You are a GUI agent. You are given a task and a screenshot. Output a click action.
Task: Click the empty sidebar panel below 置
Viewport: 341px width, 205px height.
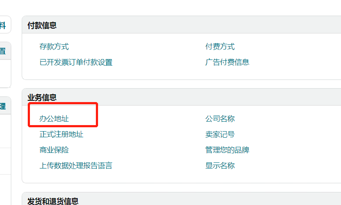click(5, 73)
